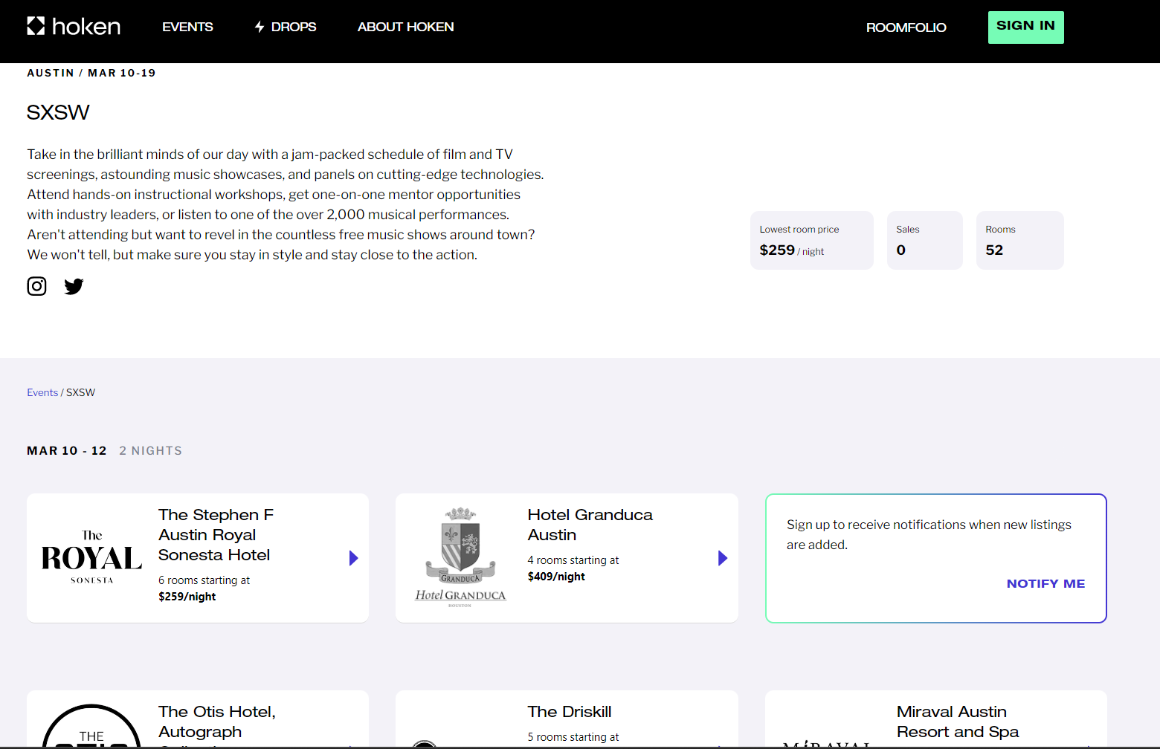
Task: Open the About Hoken menu item
Action: point(405,27)
